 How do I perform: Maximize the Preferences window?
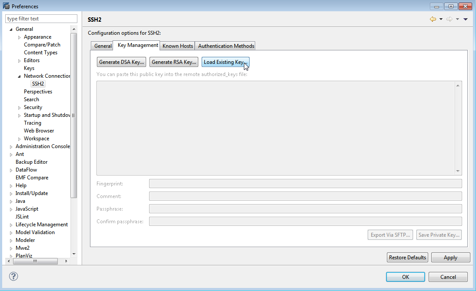(x=451, y=6)
